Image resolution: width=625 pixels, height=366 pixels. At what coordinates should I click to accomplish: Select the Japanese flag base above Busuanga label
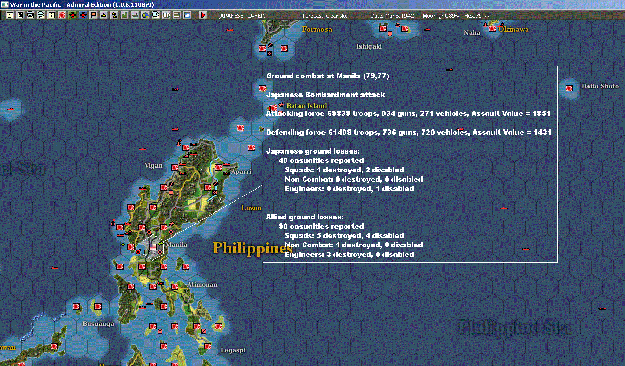click(x=98, y=306)
